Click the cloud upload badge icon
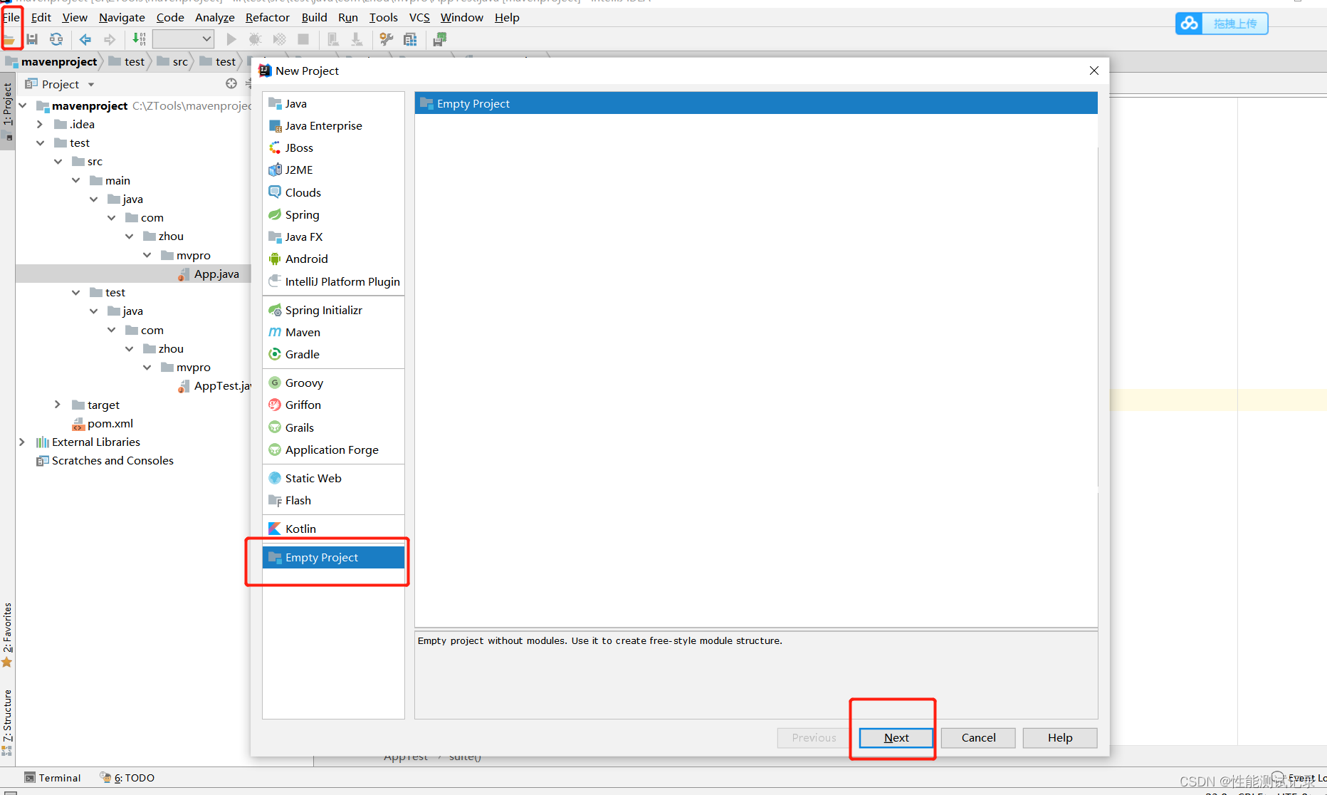The width and height of the screenshot is (1327, 795). [x=1189, y=24]
